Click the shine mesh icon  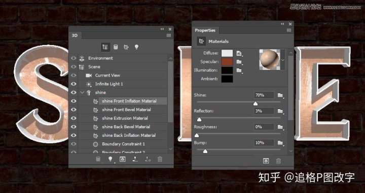point(89,93)
